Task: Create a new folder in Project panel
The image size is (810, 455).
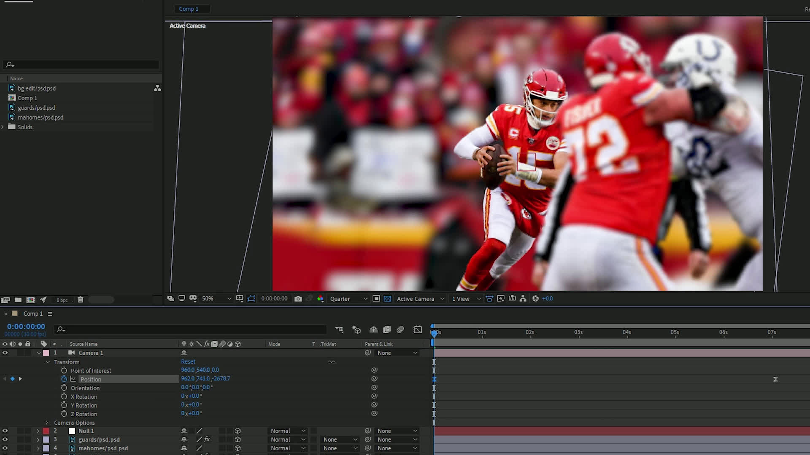Action: pyautogui.click(x=18, y=300)
